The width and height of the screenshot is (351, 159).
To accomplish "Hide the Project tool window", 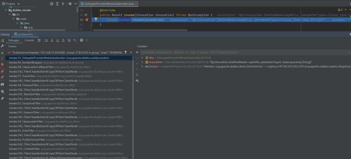I will 75,4.
